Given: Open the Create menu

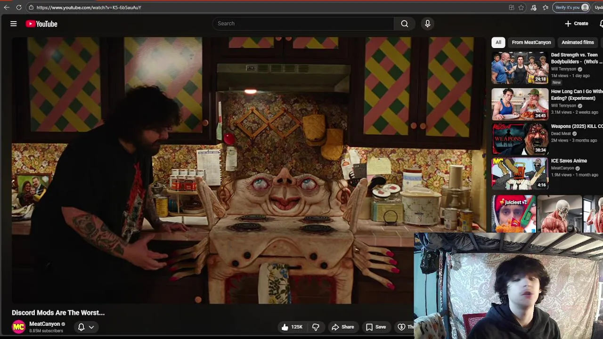Looking at the screenshot, I should pos(577,24).
